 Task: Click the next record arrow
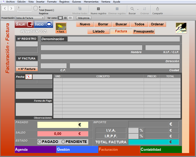pyautogui.click(x=11, y=9)
